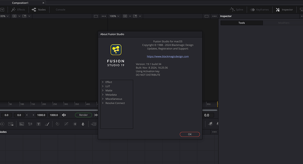
Task: Click the global end 1000.0 field
Action: 54,115
